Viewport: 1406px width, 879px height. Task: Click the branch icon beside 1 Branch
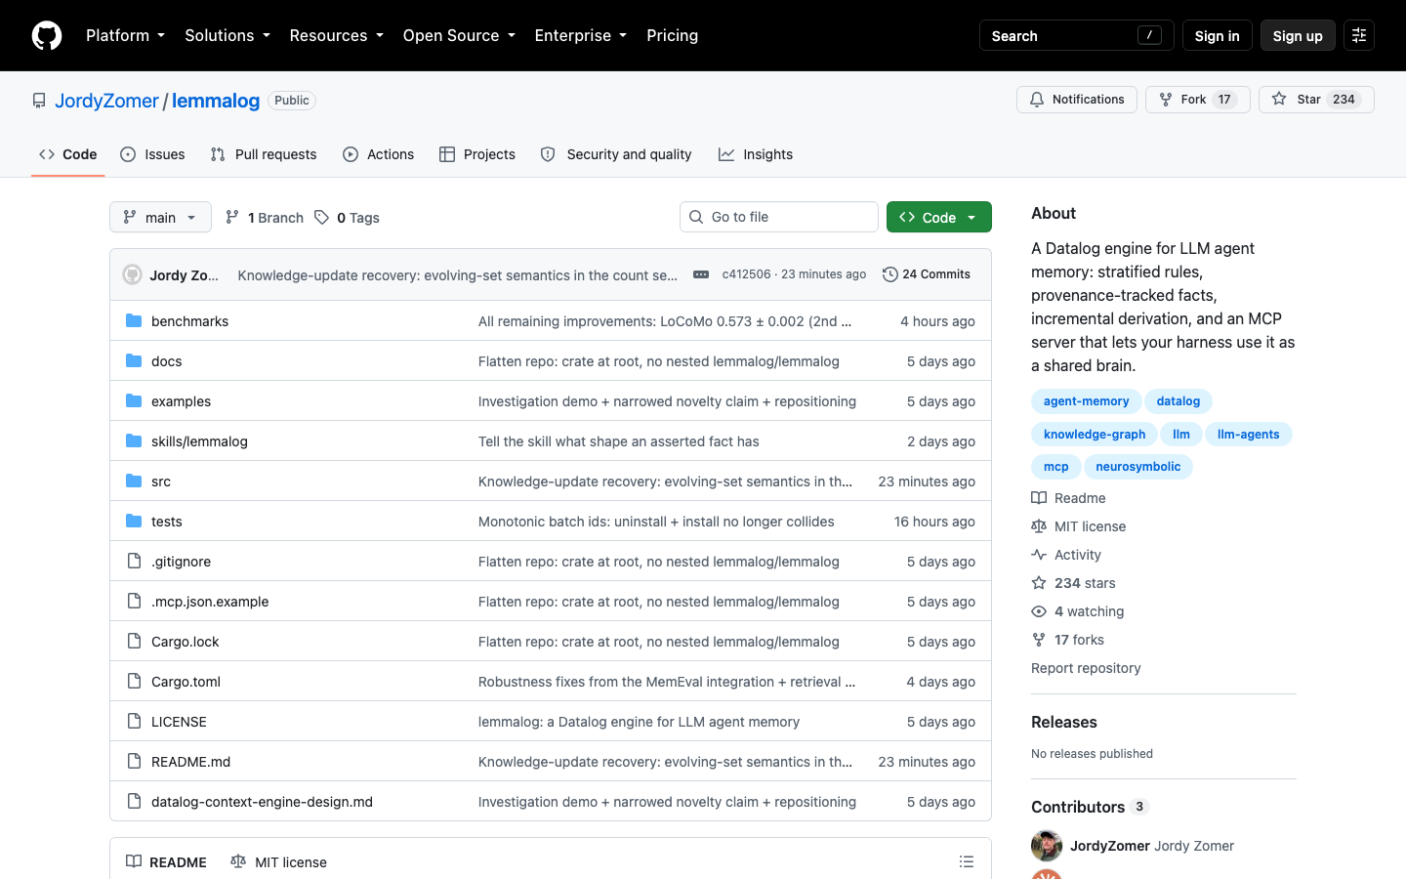coord(232,217)
